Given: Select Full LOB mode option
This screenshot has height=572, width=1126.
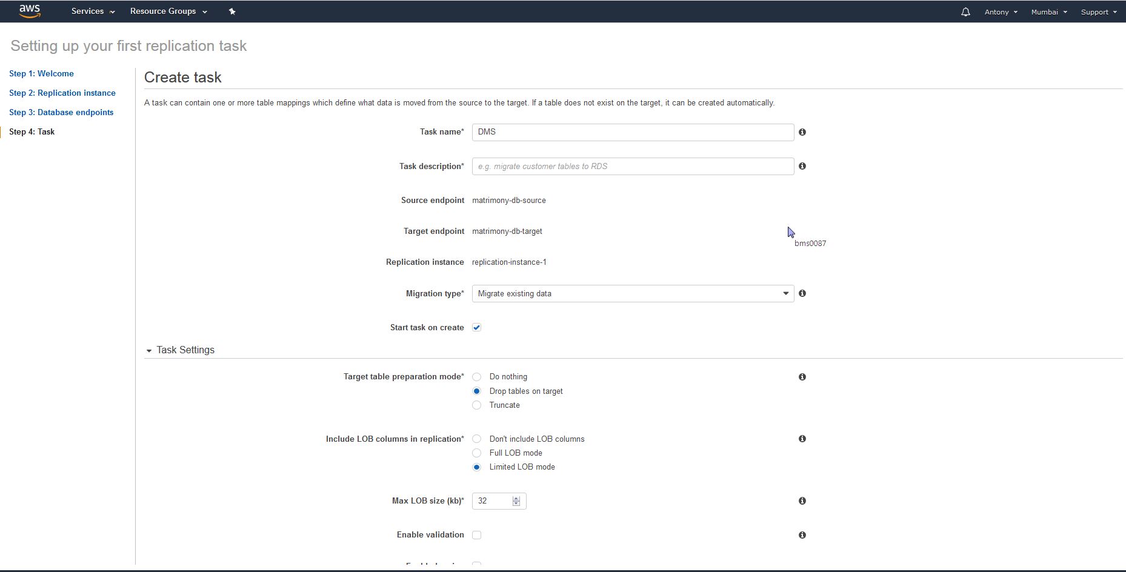Looking at the screenshot, I should coord(477,453).
